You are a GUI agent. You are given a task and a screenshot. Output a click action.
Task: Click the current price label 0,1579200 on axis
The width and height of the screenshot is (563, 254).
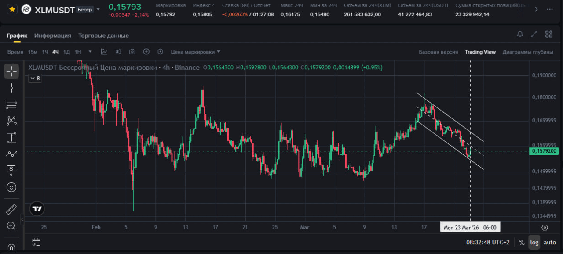point(545,151)
